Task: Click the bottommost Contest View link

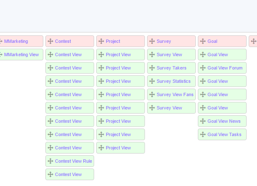Action: (x=68, y=174)
